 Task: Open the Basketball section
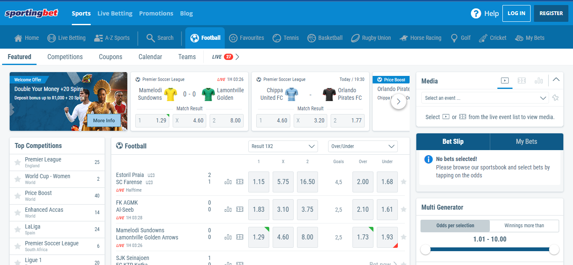325,38
